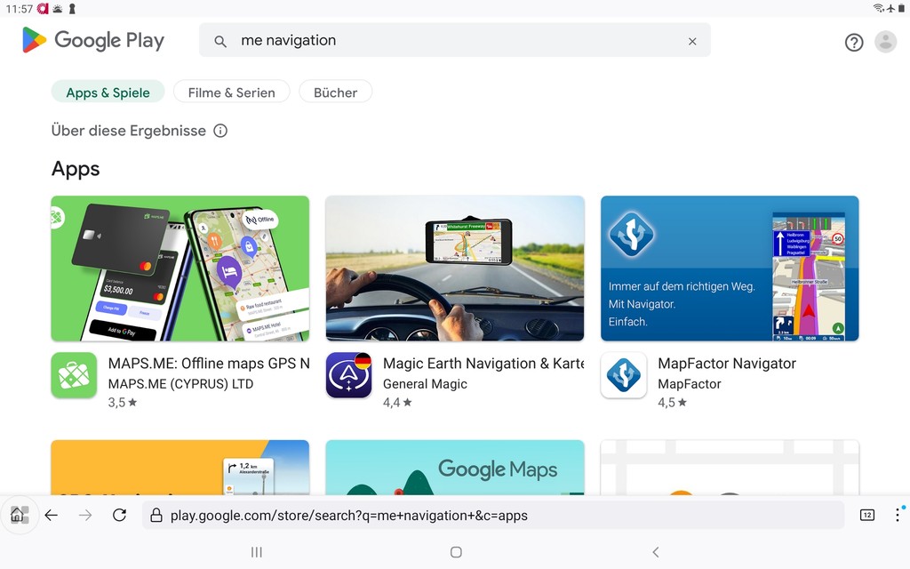Open the Google Maps banner

pyautogui.click(x=455, y=468)
